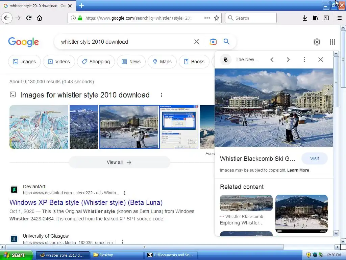Image resolution: width=346 pixels, height=260 pixels.
Task: Switch to the Videos filter
Action: (59, 62)
